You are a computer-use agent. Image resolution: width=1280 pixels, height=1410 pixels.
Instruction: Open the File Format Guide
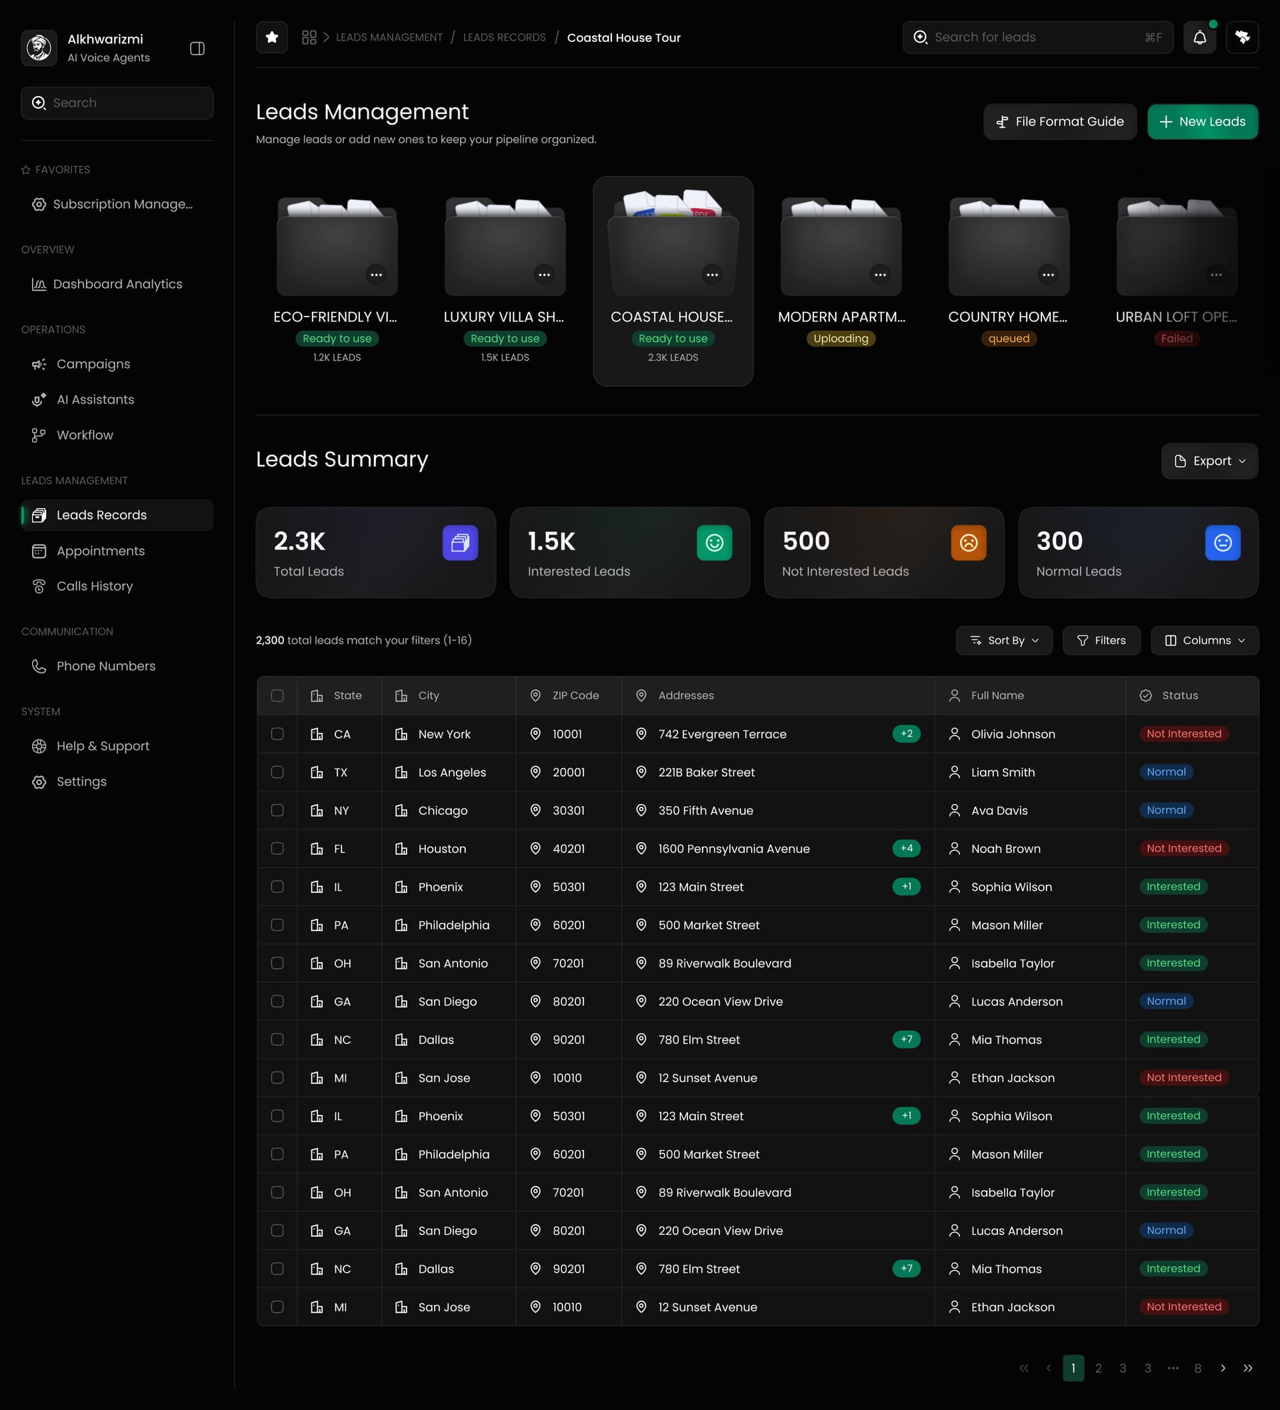(x=1059, y=121)
